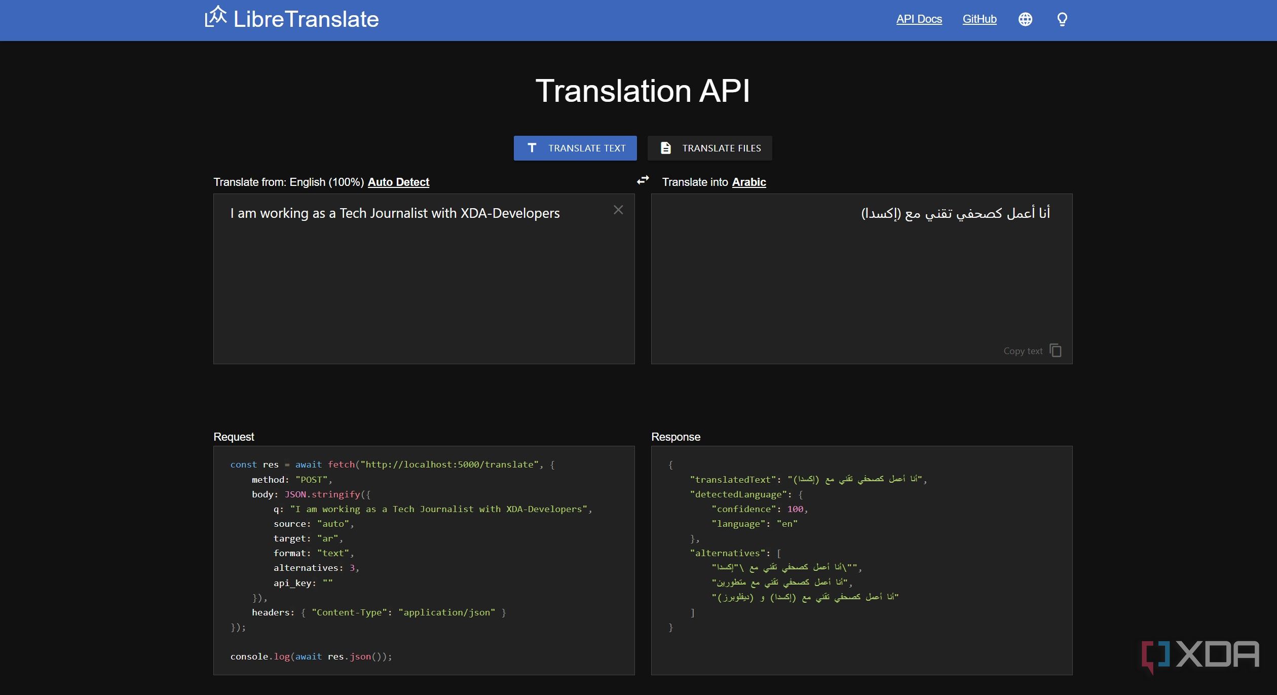Click the console.log code line
This screenshot has height=695, width=1277.
coord(311,657)
